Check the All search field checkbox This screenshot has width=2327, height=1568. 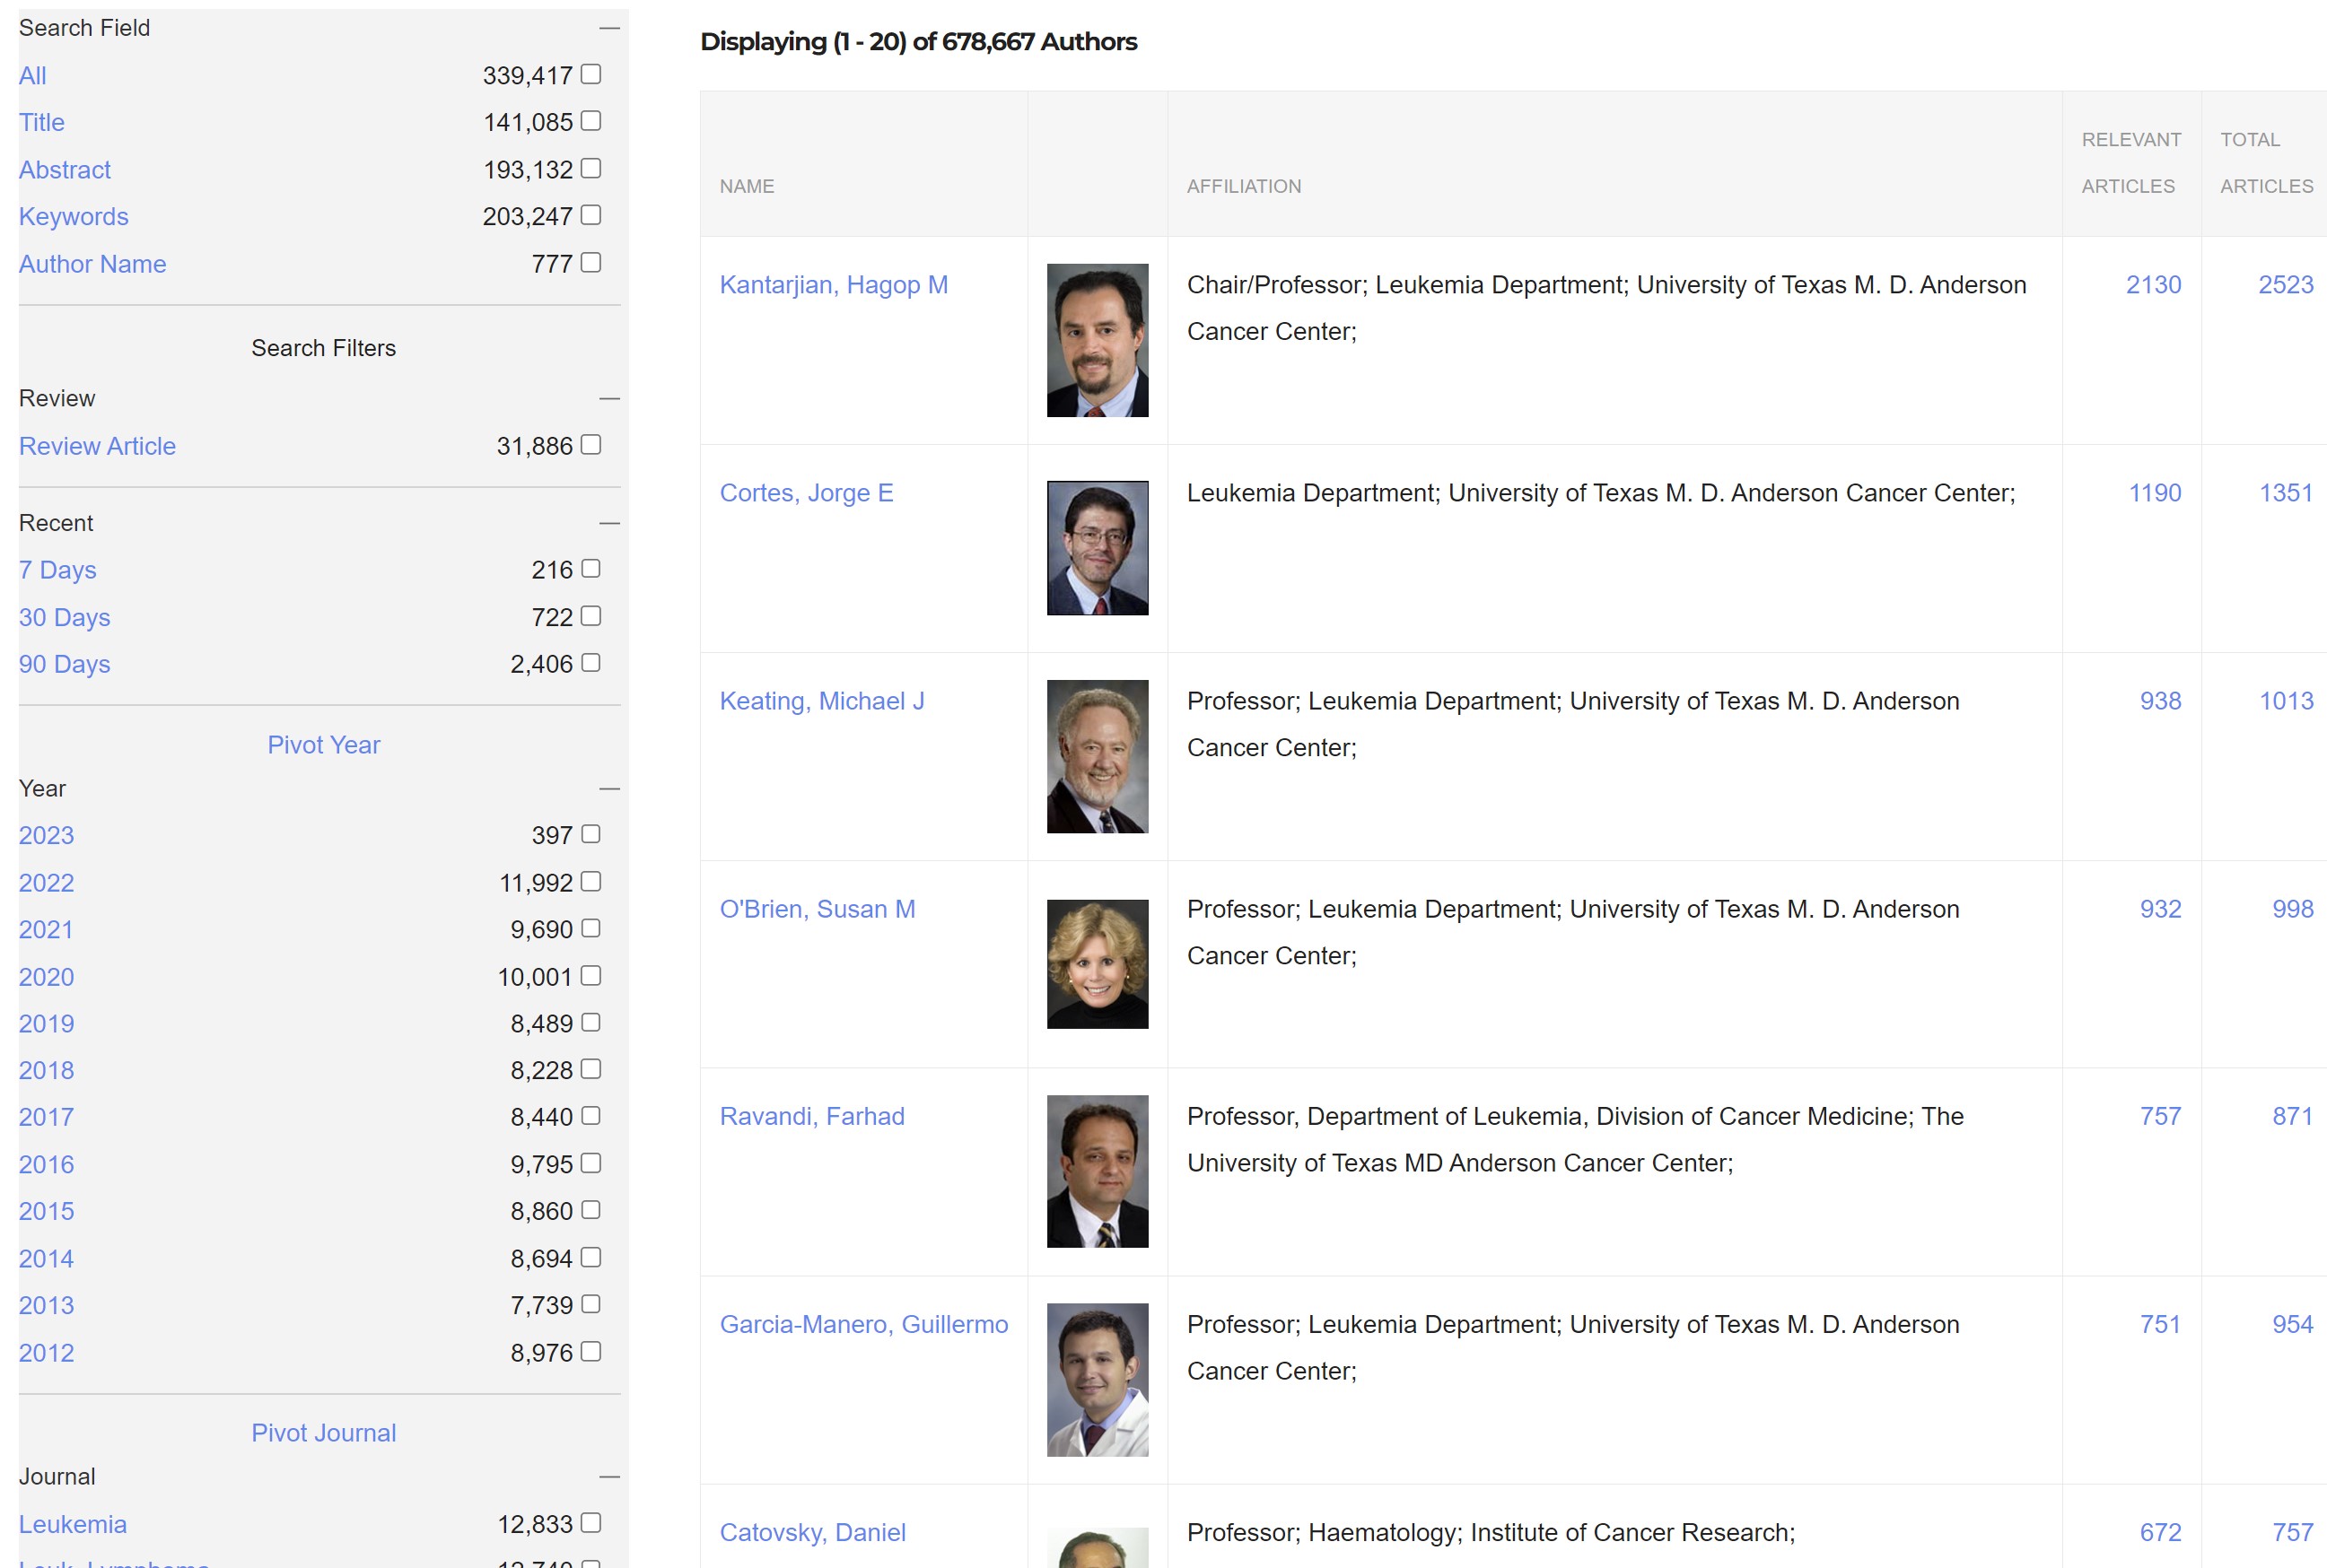(590, 74)
